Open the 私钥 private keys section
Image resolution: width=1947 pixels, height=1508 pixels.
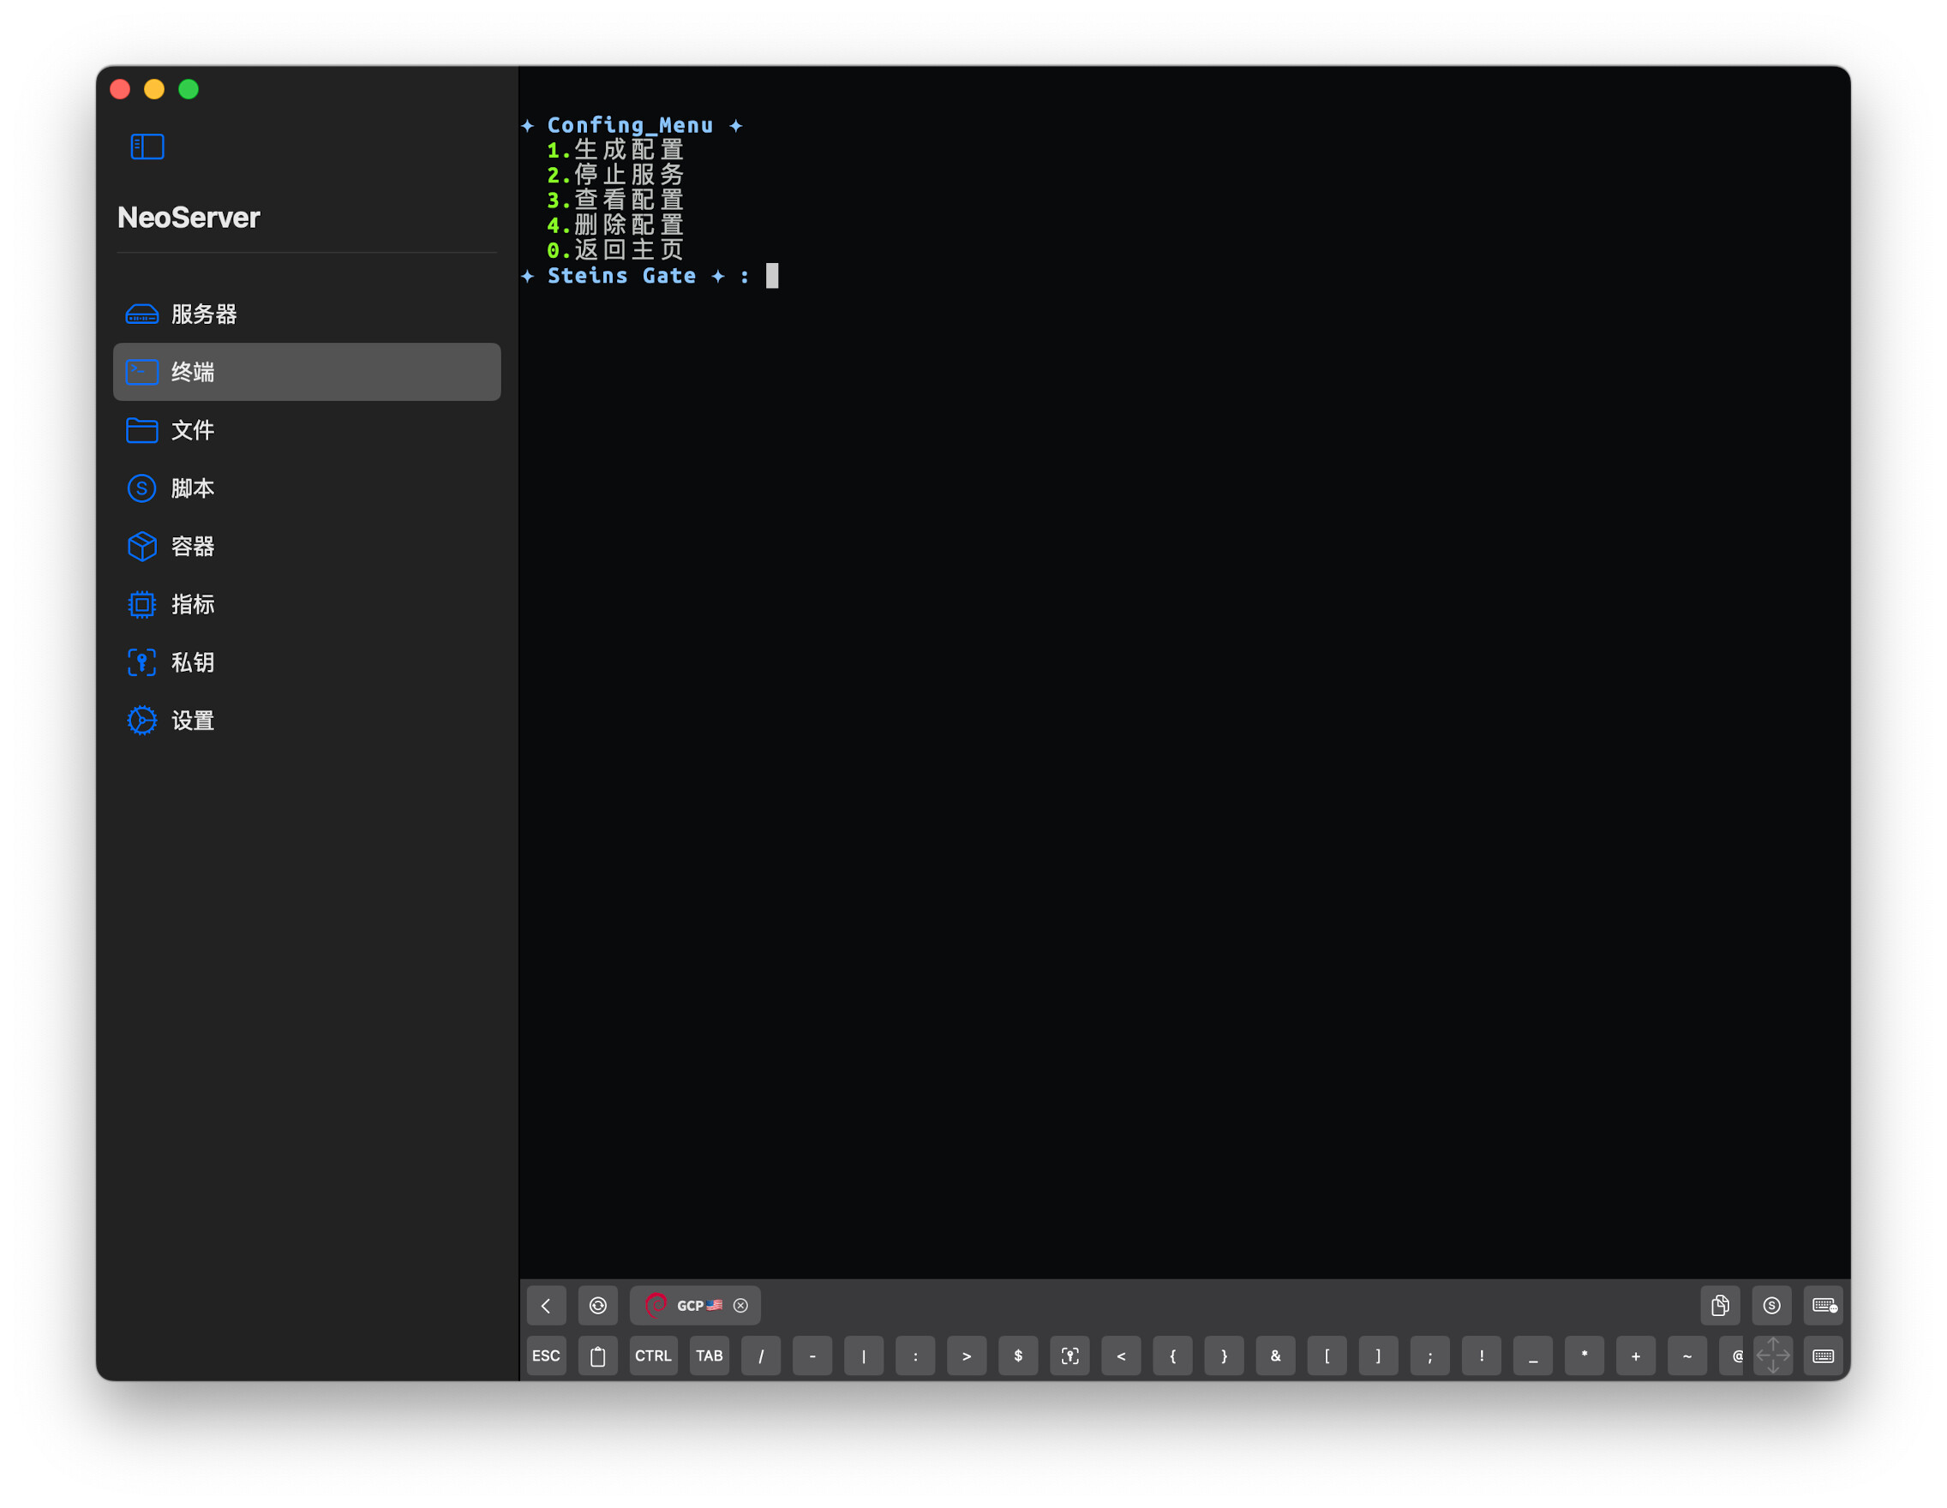tap(193, 662)
